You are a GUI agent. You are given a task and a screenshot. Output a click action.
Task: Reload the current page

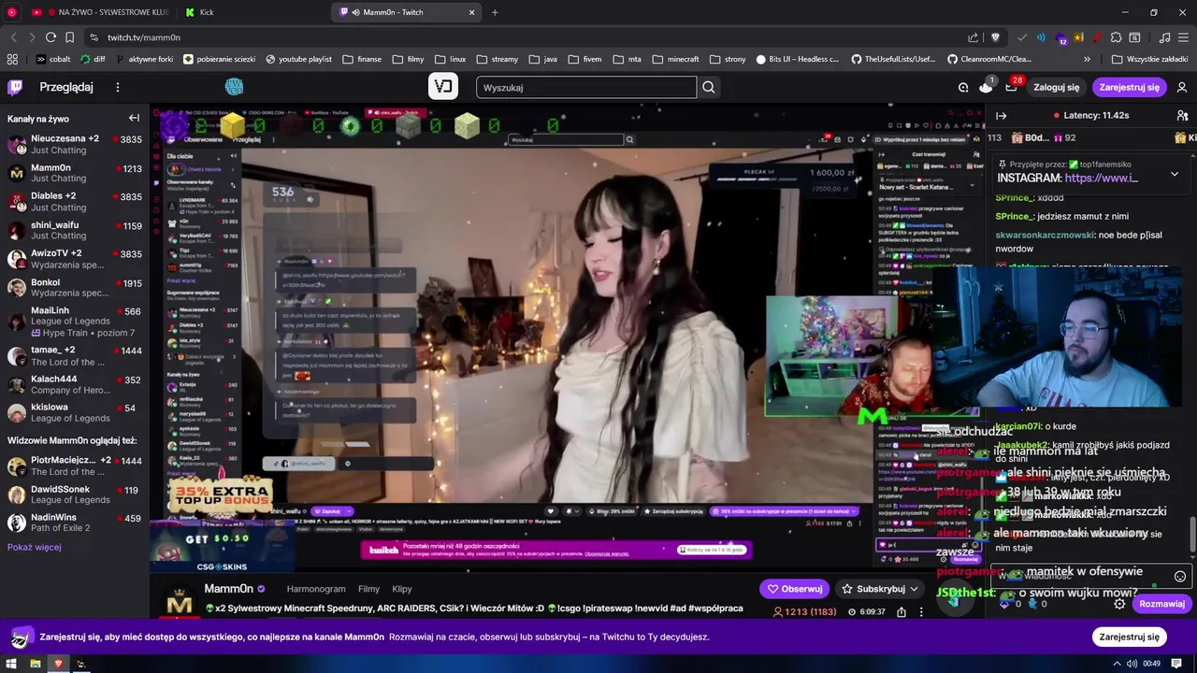coord(50,37)
